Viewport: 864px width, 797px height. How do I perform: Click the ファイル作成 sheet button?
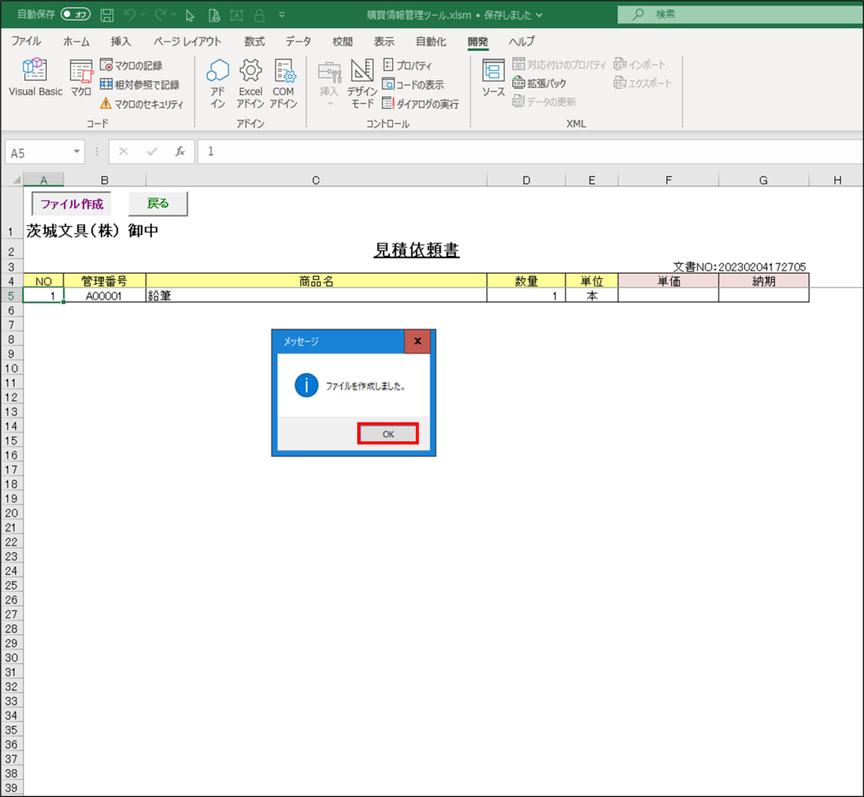tap(71, 204)
